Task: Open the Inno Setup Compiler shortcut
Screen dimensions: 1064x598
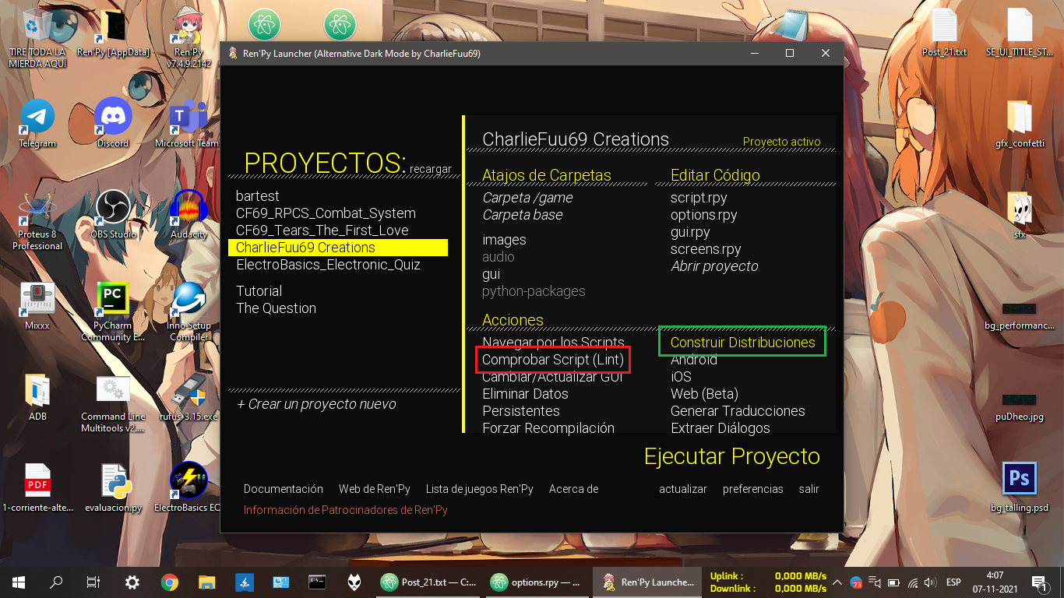Action: point(188,300)
